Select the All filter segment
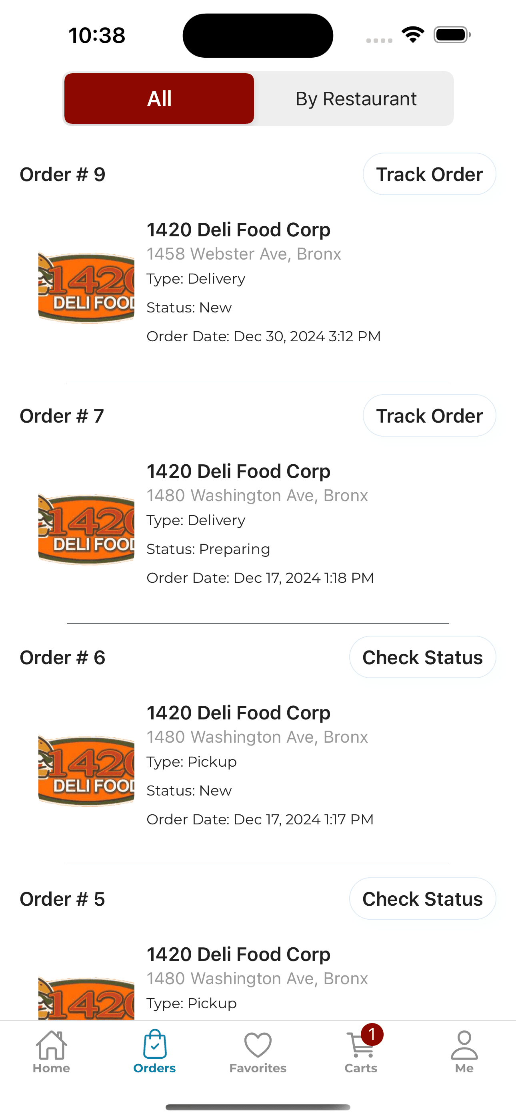The height and width of the screenshot is (1120, 516). click(159, 99)
